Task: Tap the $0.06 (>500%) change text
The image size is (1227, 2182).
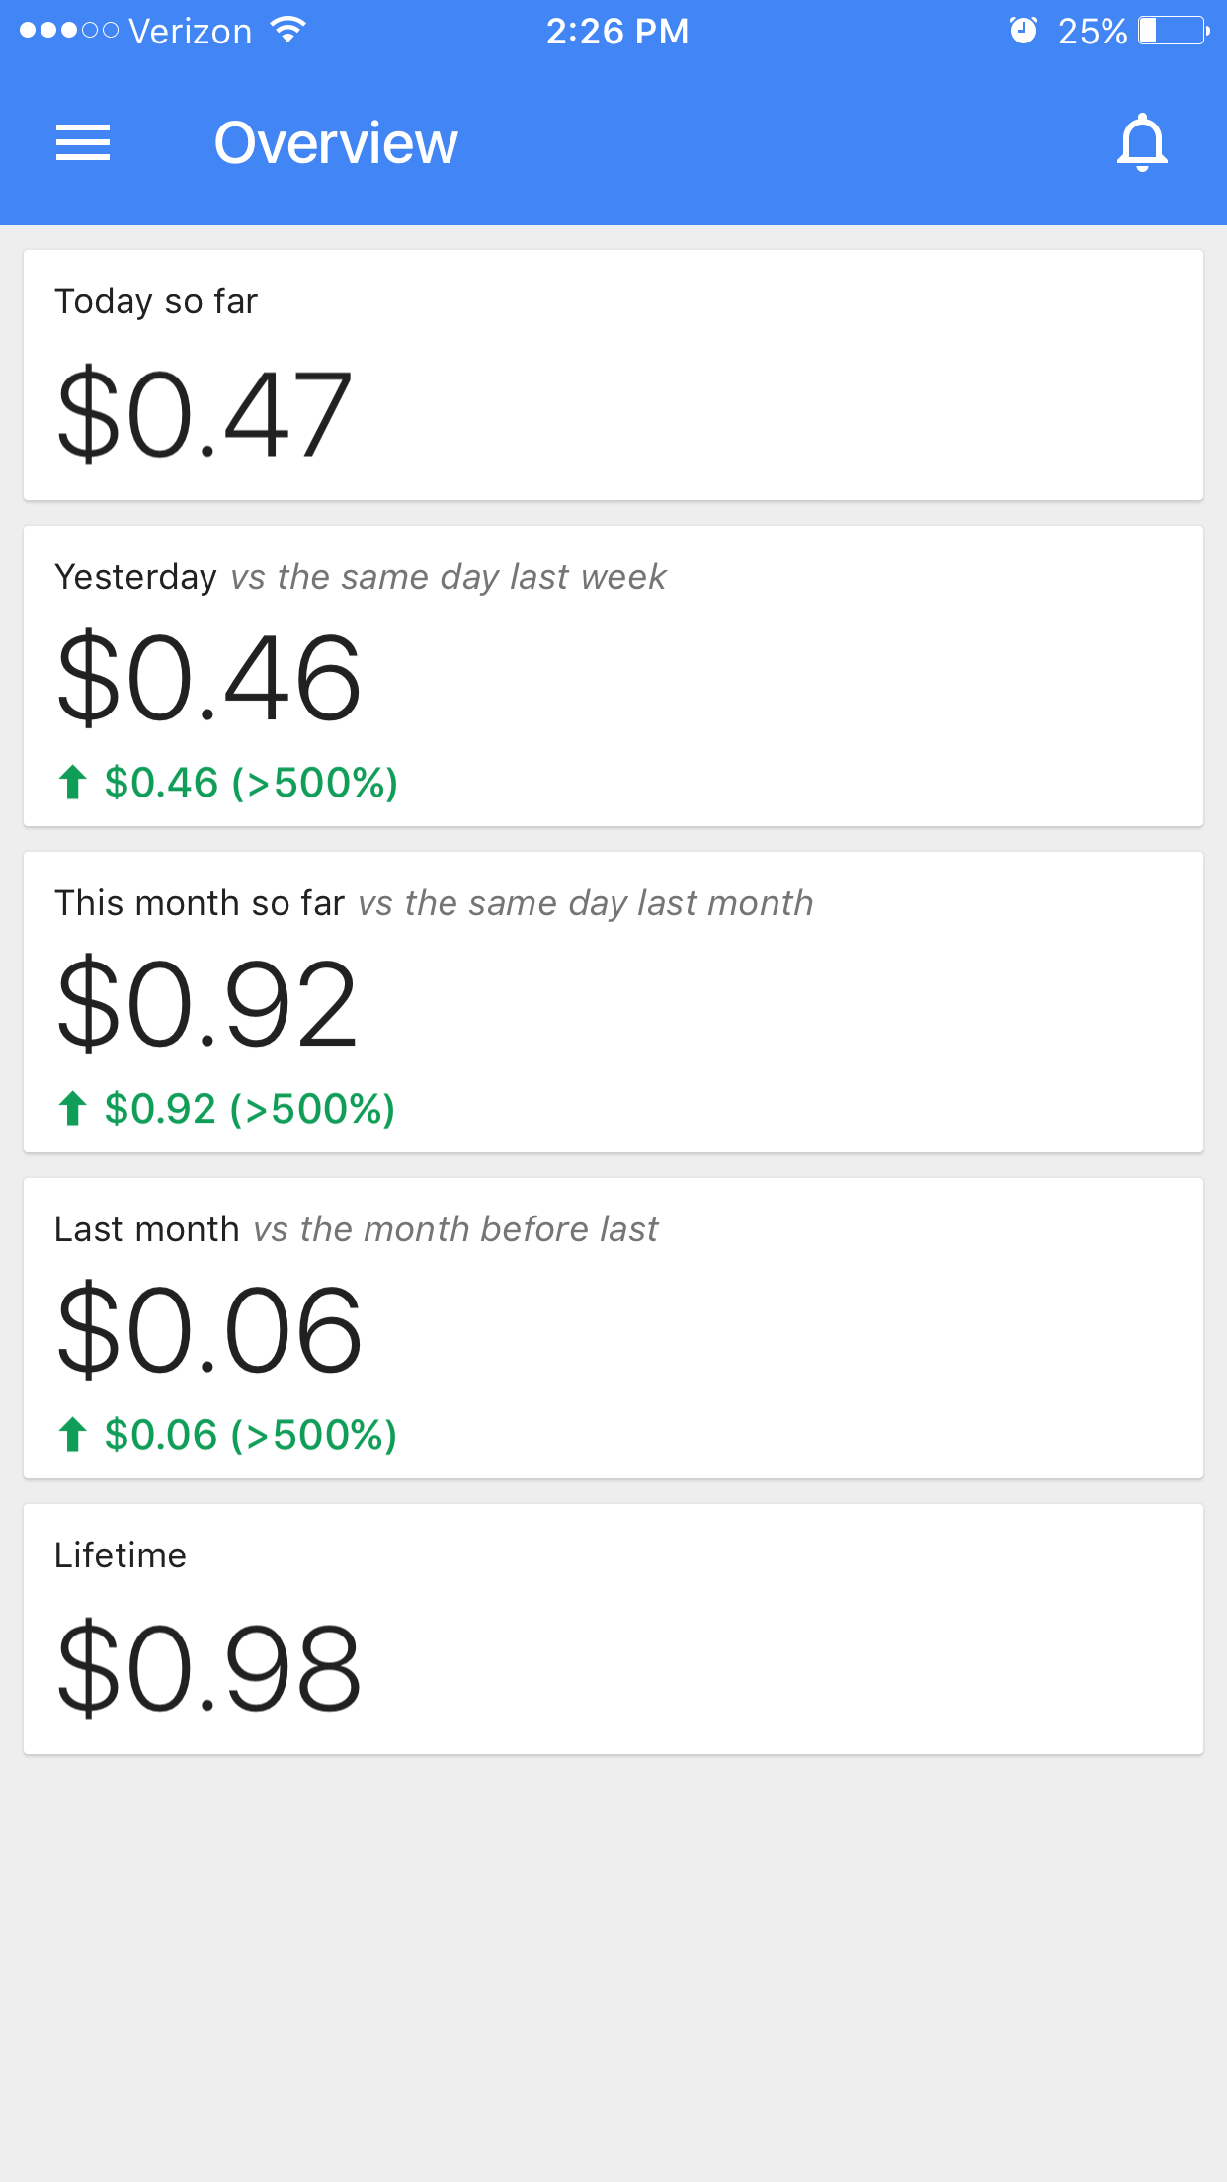Action: click(251, 1435)
